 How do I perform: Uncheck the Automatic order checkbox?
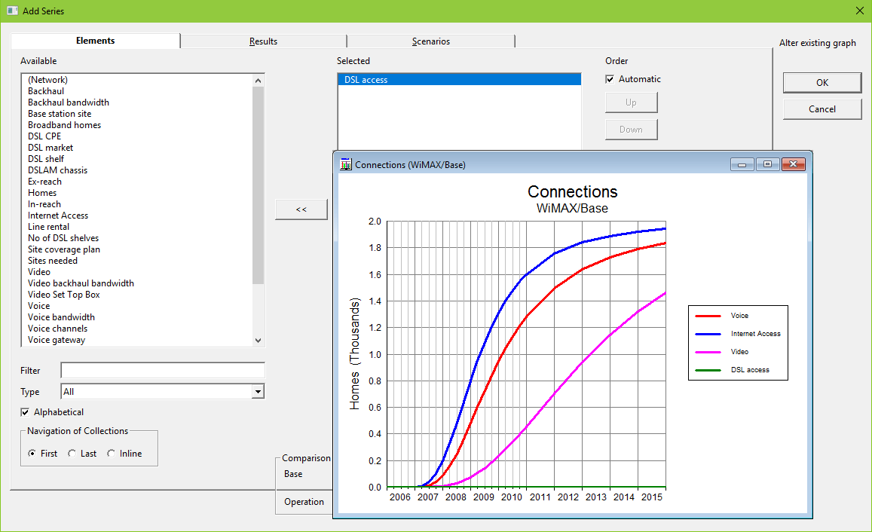point(610,79)
